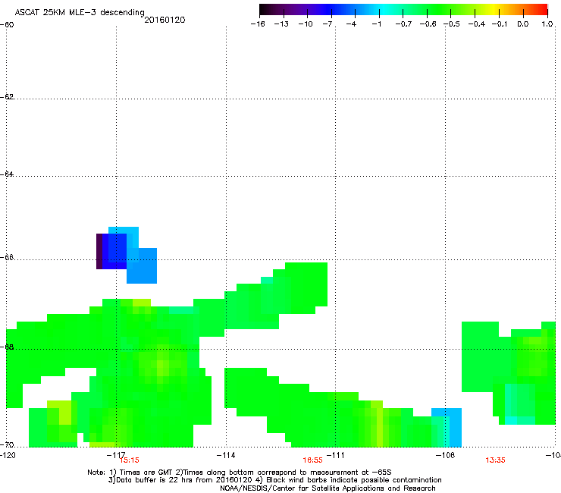Click the date label 20160120
Viewport: 561px width, 493px height.
click(165, 20)
